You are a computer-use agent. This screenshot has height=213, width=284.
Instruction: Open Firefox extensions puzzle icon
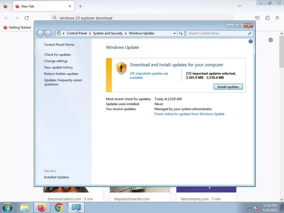267,18
